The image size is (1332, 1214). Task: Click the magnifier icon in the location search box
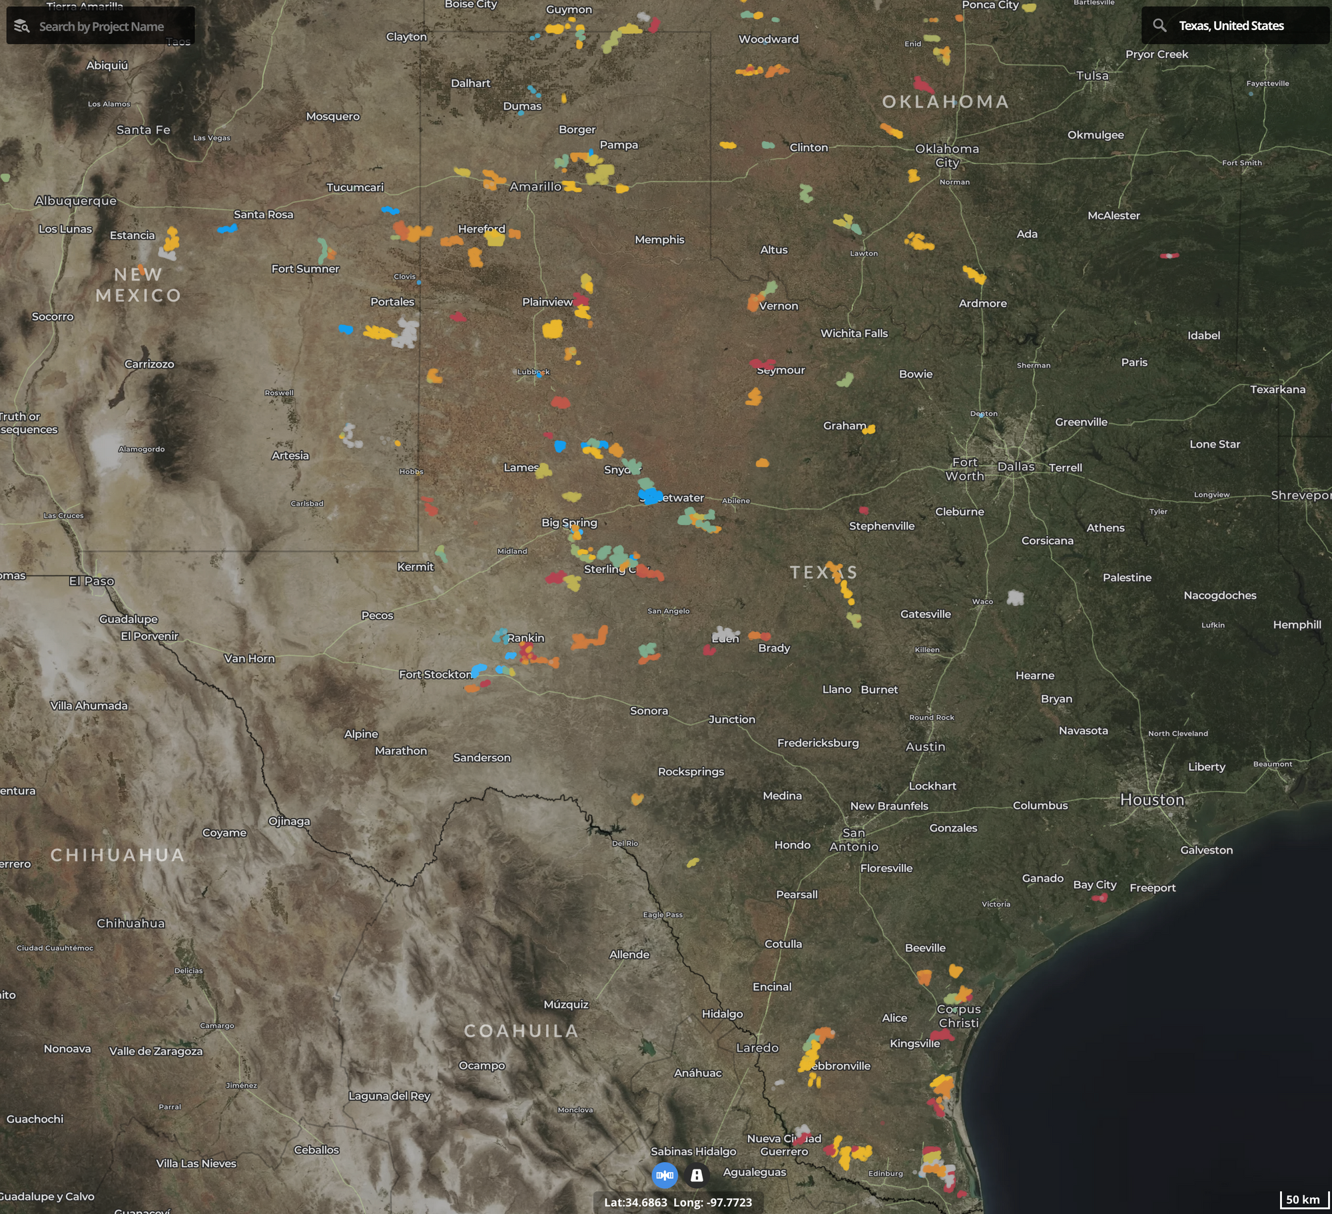point(1161,25)
